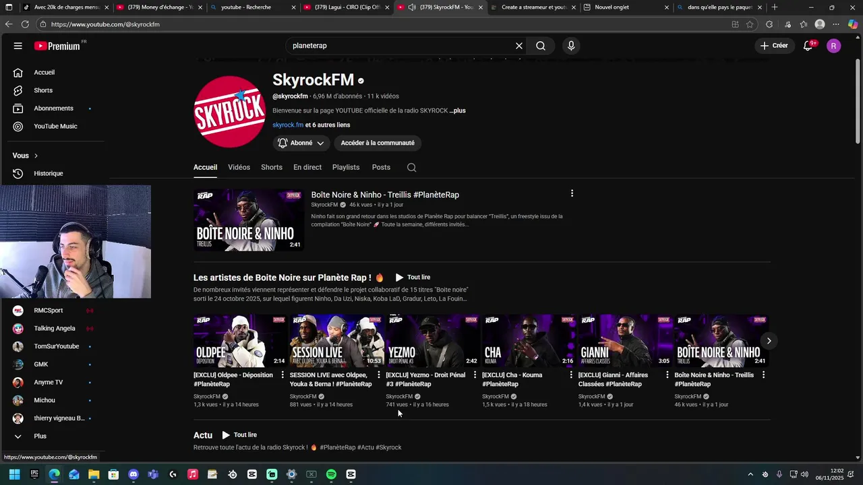Show hidden tray icons chevron
Image resolution: width=863 pixels, height=485 pixels.
(750, 474)
